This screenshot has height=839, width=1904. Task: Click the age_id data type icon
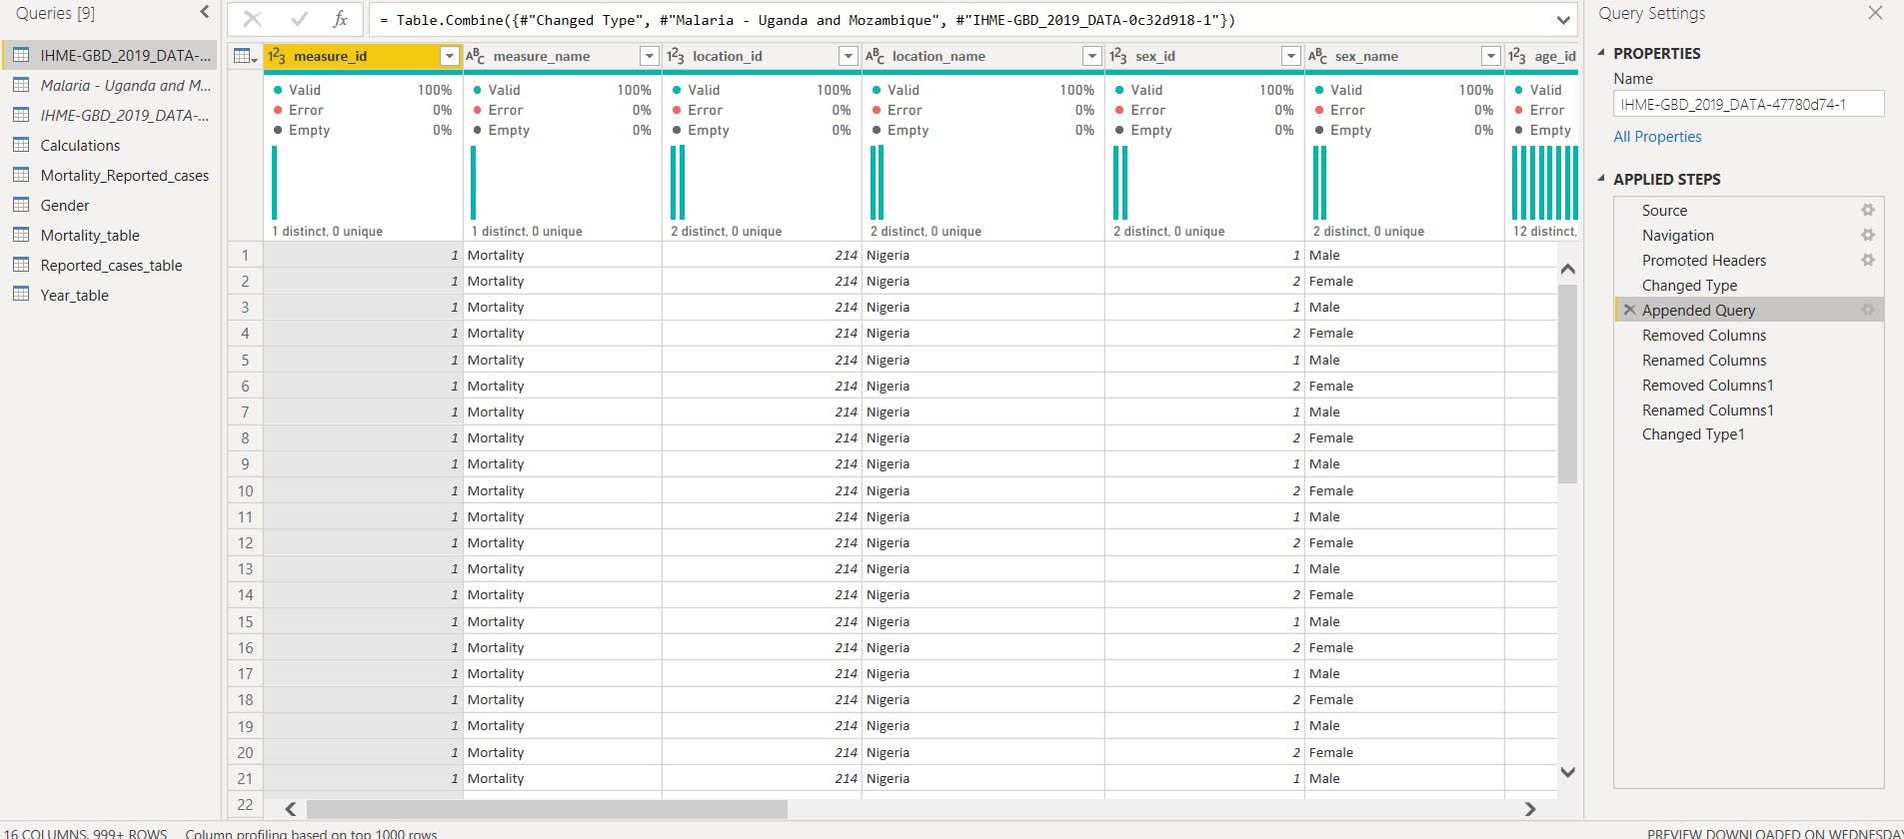(x=1517, y=56)
